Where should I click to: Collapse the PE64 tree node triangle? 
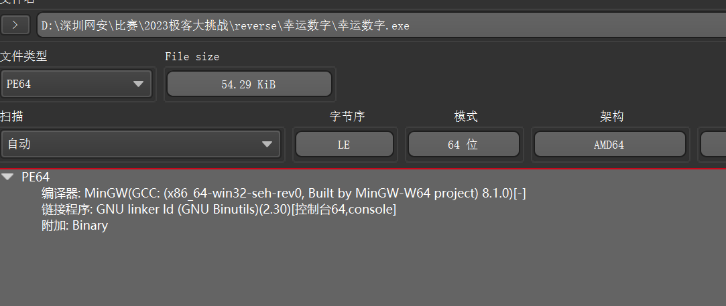pyautogui.click(x=7, y=177)
